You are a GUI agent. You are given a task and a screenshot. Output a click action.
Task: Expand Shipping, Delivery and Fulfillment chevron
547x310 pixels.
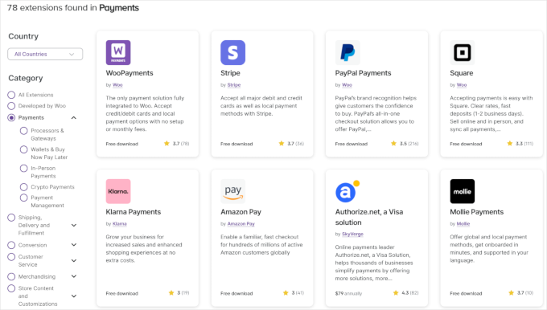[x=74, y=226]
